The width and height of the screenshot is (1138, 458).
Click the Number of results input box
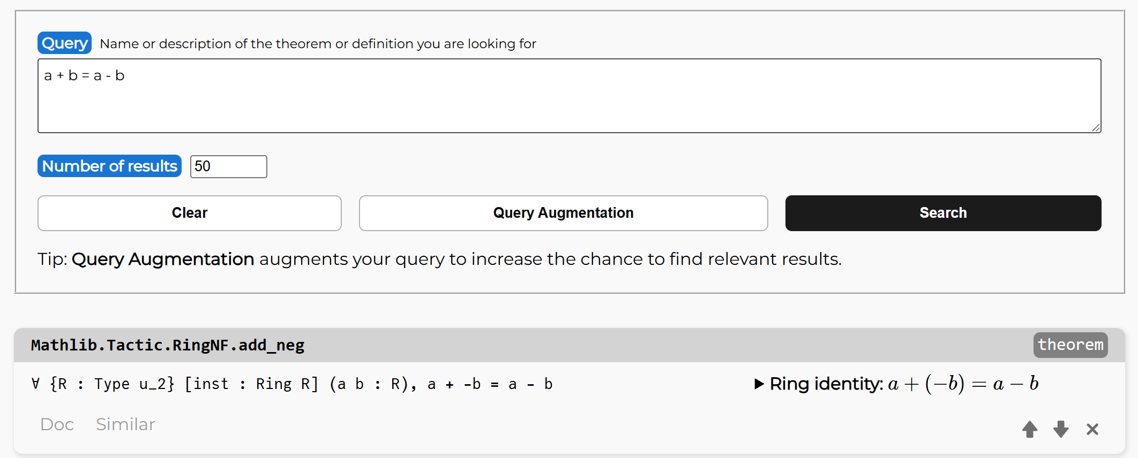click(x=228, y=166)
